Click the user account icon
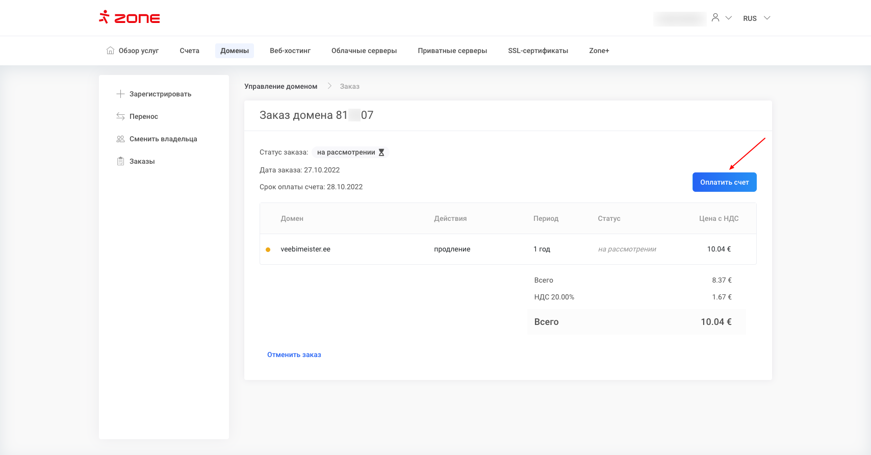871x455 pixels. 715,18
